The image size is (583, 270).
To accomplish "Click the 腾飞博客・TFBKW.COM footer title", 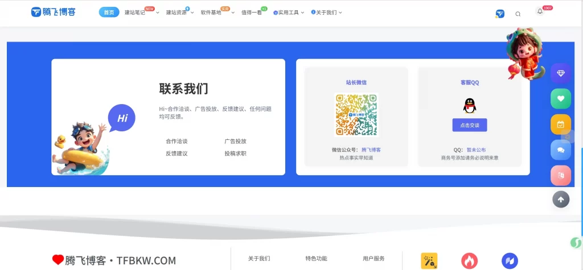I will (x=121, y=260).
